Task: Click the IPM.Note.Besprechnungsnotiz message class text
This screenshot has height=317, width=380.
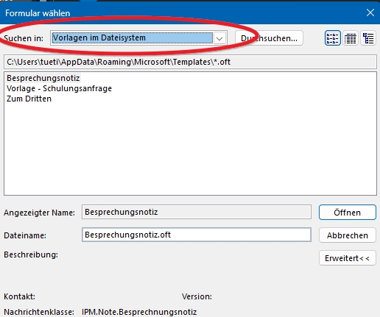Action: point(139,312)
